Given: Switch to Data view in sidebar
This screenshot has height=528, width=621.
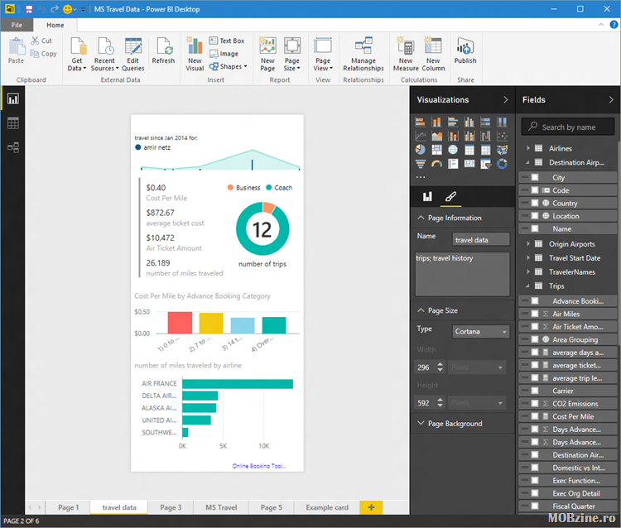Looking at the screenshot, I should 13,123.
